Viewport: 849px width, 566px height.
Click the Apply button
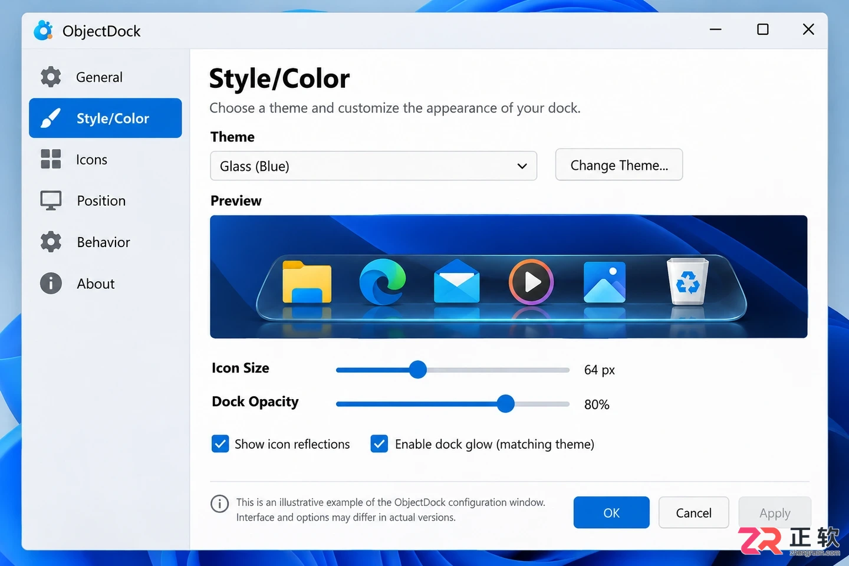tap(775, 512)
